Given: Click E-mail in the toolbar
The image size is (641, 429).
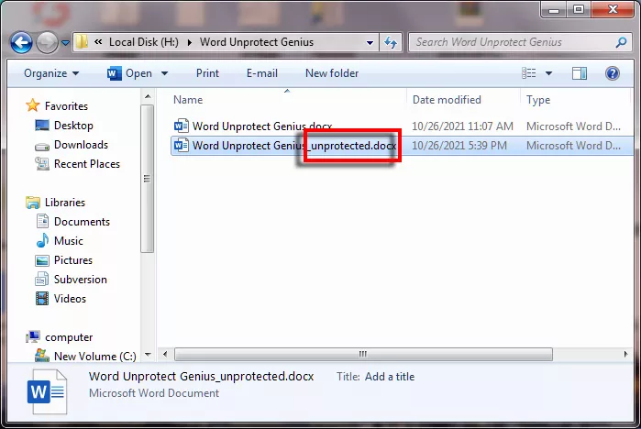Looking at the screenshot, I should tap(262, 73).
